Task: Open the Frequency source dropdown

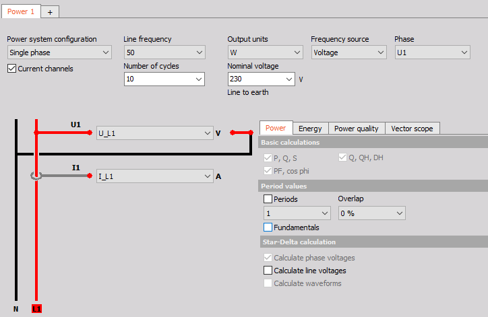Action: (x=348, y=52)
